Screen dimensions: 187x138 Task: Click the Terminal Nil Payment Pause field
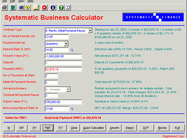coord(51,95)
